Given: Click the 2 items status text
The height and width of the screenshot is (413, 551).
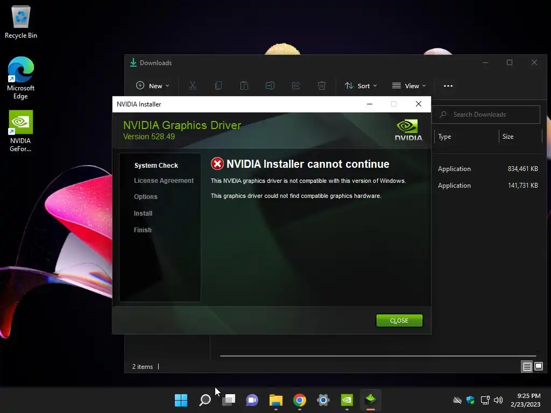Looking at the screenshot, I should [142, 367].
